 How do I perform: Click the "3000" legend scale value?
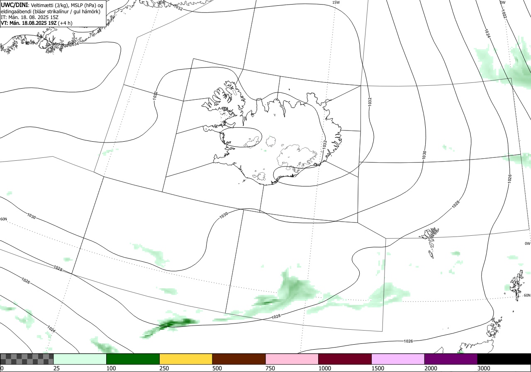click(484, 368)
